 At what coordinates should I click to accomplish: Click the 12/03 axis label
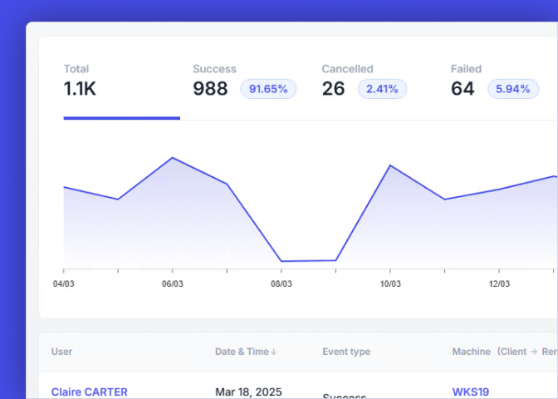(499, 284)
